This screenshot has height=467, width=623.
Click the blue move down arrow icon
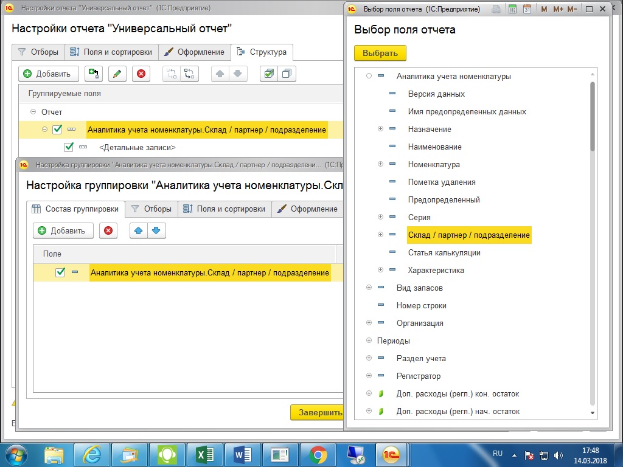[x=156, y=230]
